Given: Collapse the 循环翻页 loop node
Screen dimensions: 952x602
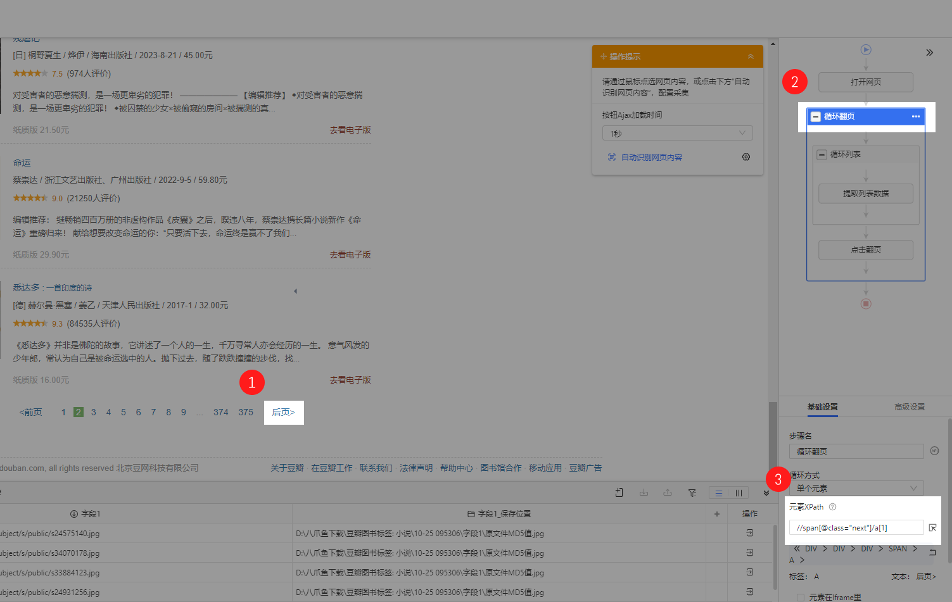Looking at the screenshot, I should tap(816, 116).
